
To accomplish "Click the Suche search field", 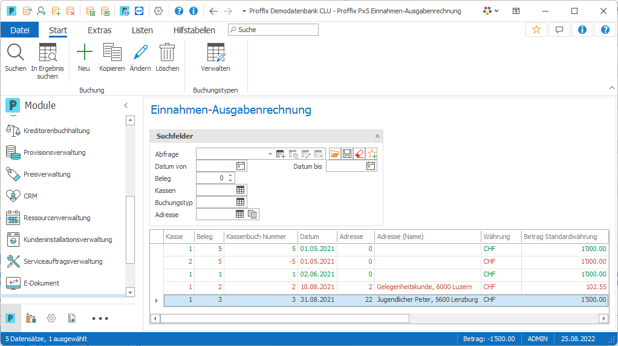I will click(273, 30).
